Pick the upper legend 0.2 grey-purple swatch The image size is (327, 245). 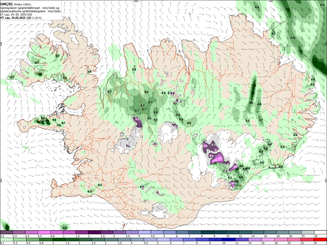tap(6, 232)
